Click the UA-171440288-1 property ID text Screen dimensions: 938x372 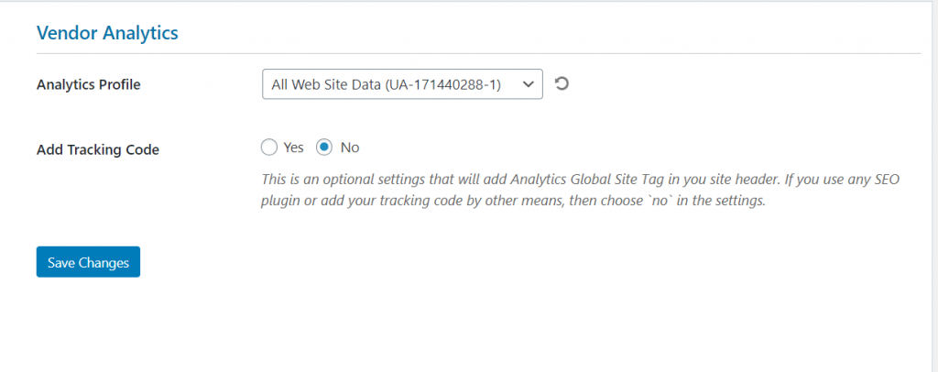442,85
